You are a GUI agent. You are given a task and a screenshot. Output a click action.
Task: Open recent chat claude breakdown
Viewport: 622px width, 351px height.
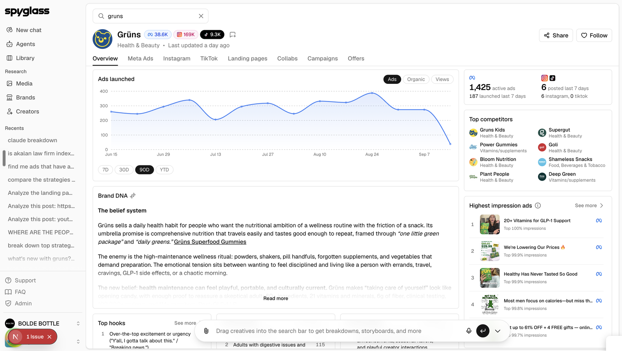[x=33, y=140]
